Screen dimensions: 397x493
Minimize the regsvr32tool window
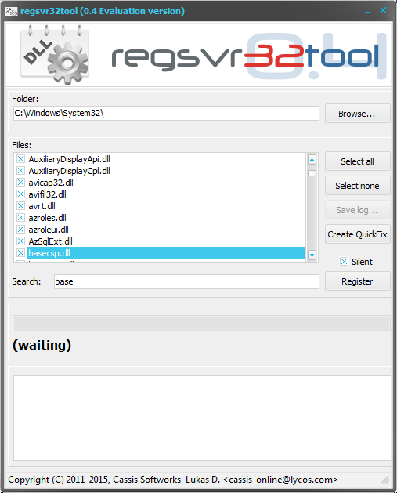(367, 11)
